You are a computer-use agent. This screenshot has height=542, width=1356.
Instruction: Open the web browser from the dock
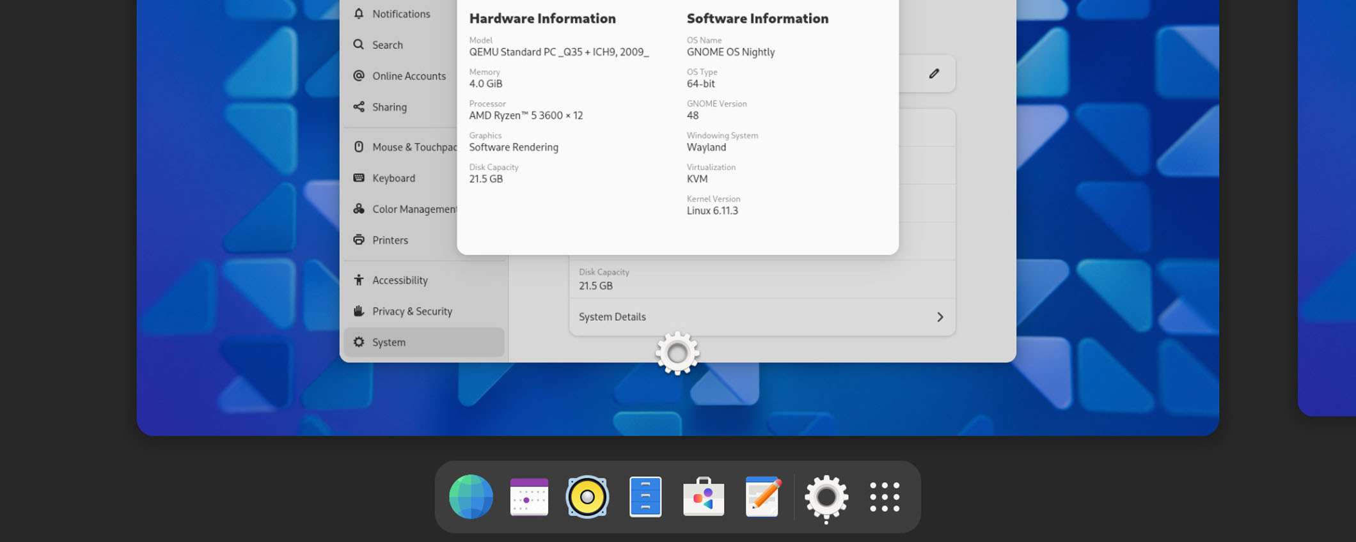471,497
